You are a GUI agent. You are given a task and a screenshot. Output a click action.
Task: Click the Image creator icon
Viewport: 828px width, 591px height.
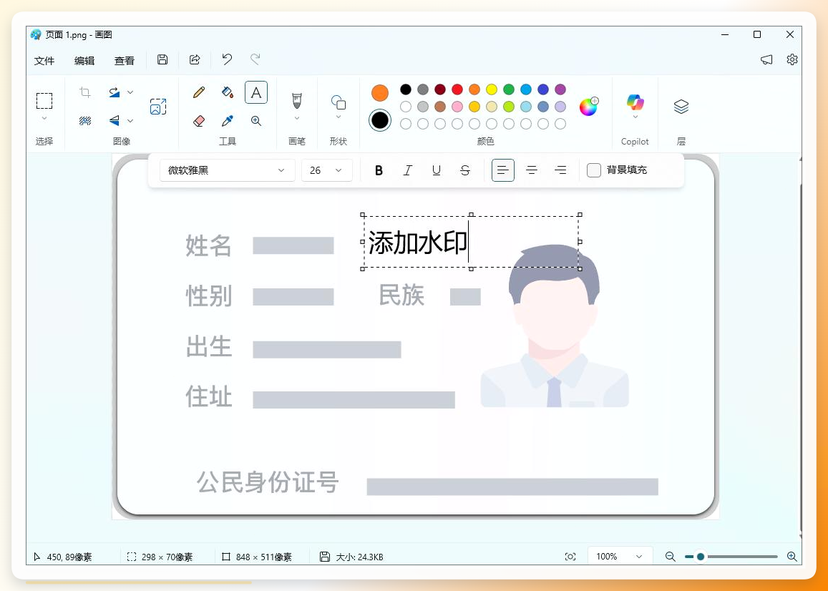[158, 107]
